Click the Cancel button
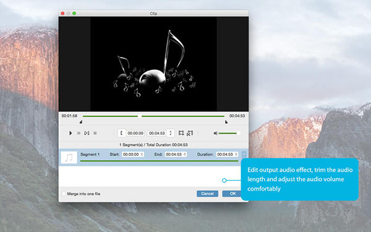Viewport: 371px width, 232px height. click(207, 194)
